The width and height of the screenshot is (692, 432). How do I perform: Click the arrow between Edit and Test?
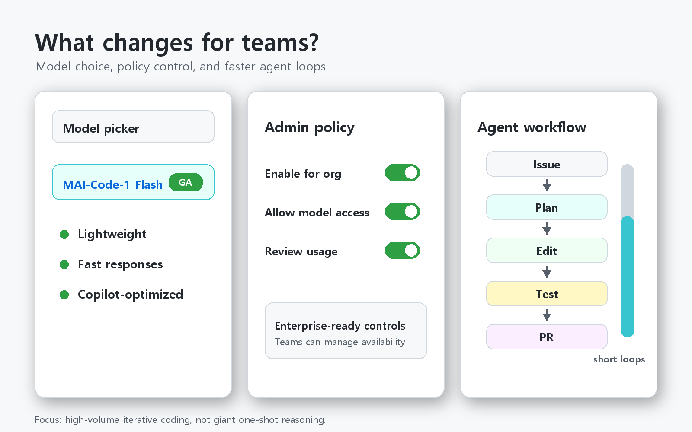click(x=547, y=272)
